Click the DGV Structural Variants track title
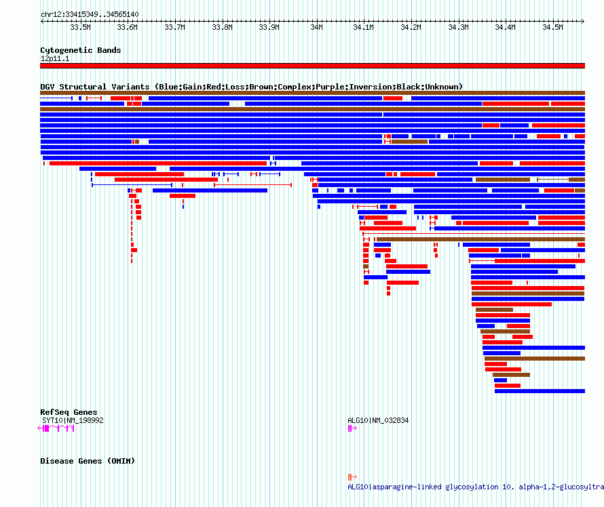 pos(251,87)
